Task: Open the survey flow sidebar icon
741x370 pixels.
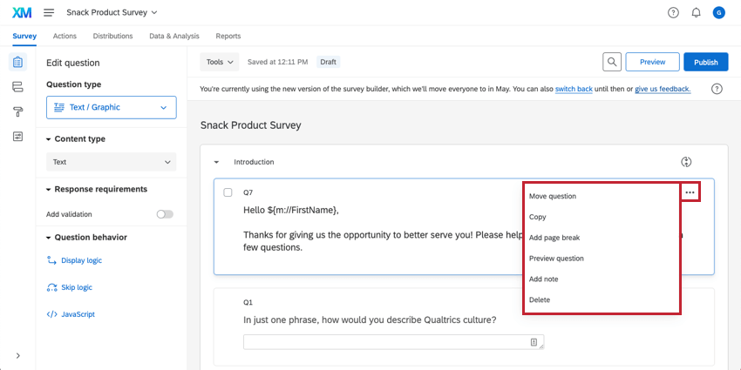Action: point(17,87)
